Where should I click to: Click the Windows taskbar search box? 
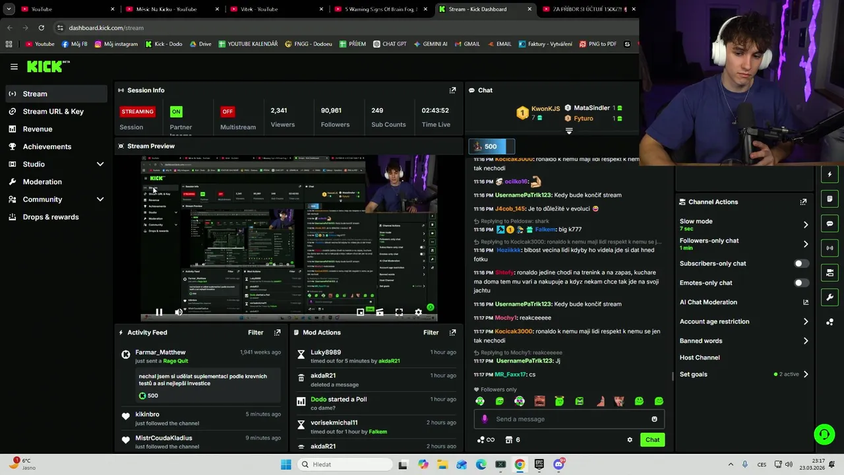344,464
